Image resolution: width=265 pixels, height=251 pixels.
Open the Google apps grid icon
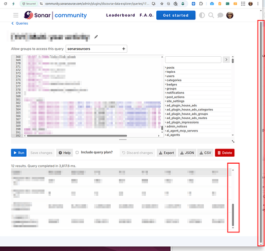pyautogui.click(x=243, y=4)
